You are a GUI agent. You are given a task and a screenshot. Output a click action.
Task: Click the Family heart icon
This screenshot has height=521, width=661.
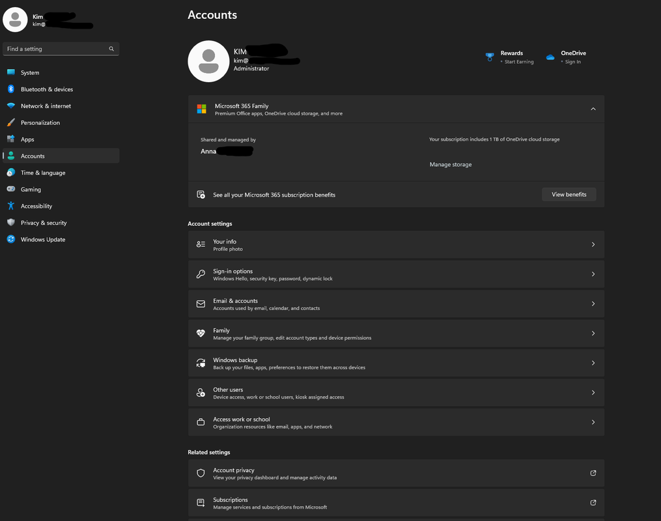tap(201, 333)
